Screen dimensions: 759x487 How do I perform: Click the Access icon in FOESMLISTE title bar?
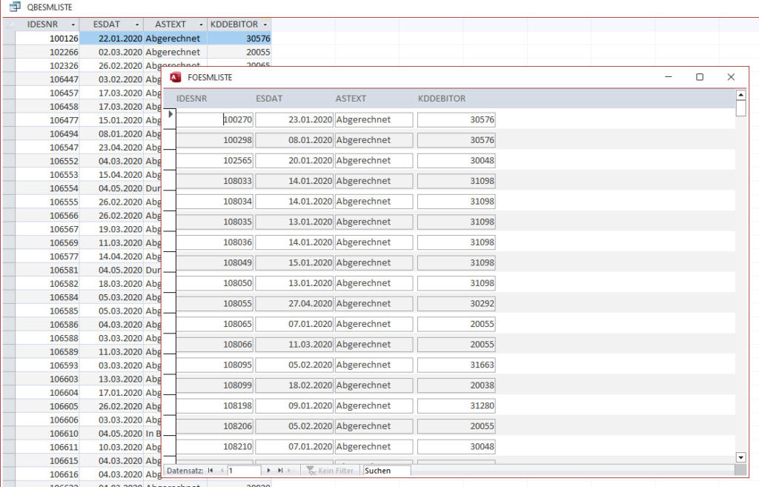(175, 77)
